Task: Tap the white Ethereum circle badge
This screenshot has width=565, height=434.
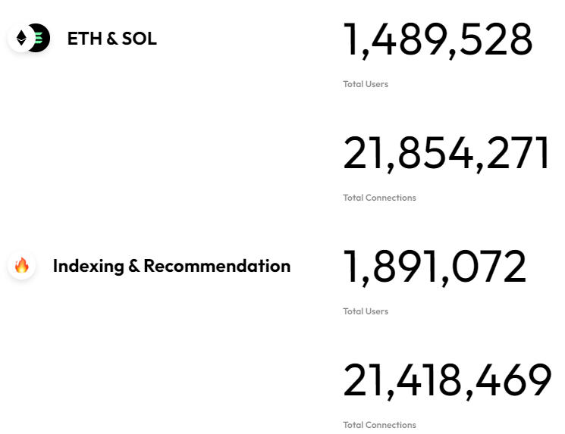Action: [x=20, y=38]
